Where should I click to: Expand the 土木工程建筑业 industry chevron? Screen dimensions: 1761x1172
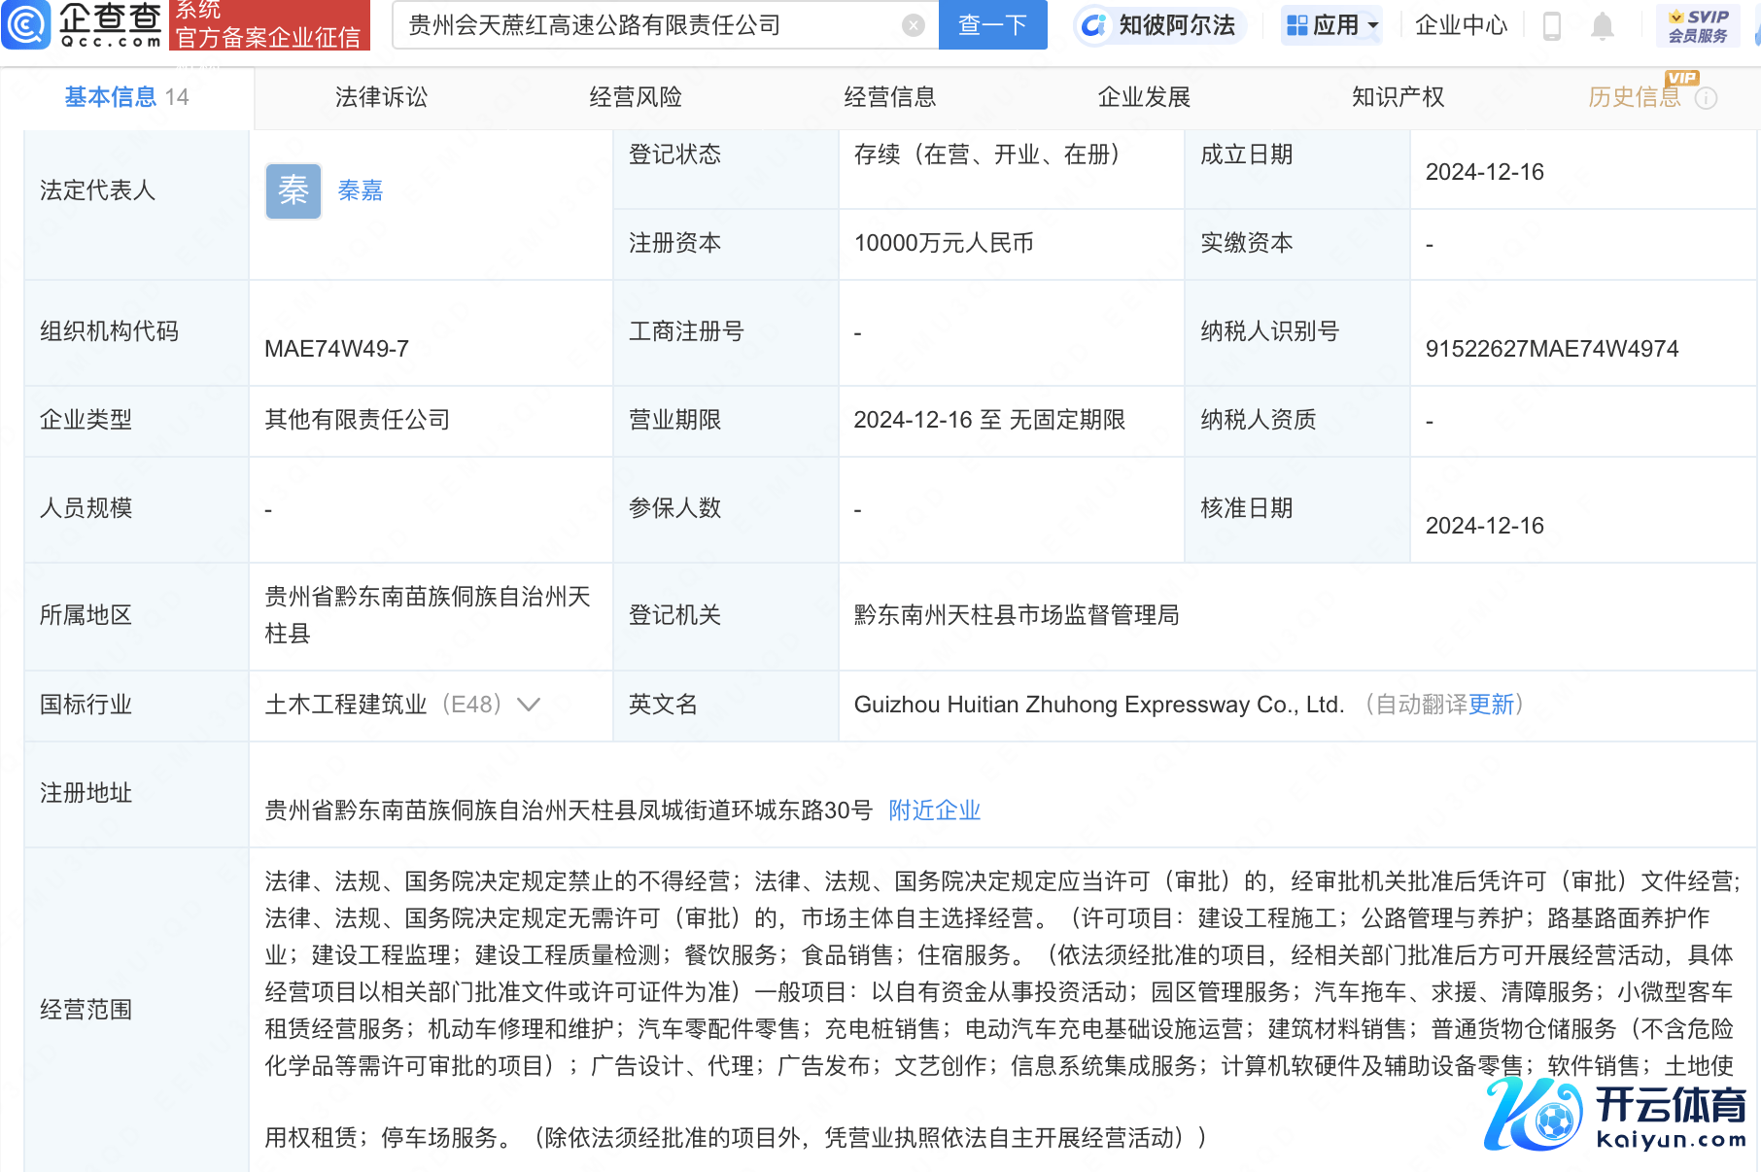point(529,705)
